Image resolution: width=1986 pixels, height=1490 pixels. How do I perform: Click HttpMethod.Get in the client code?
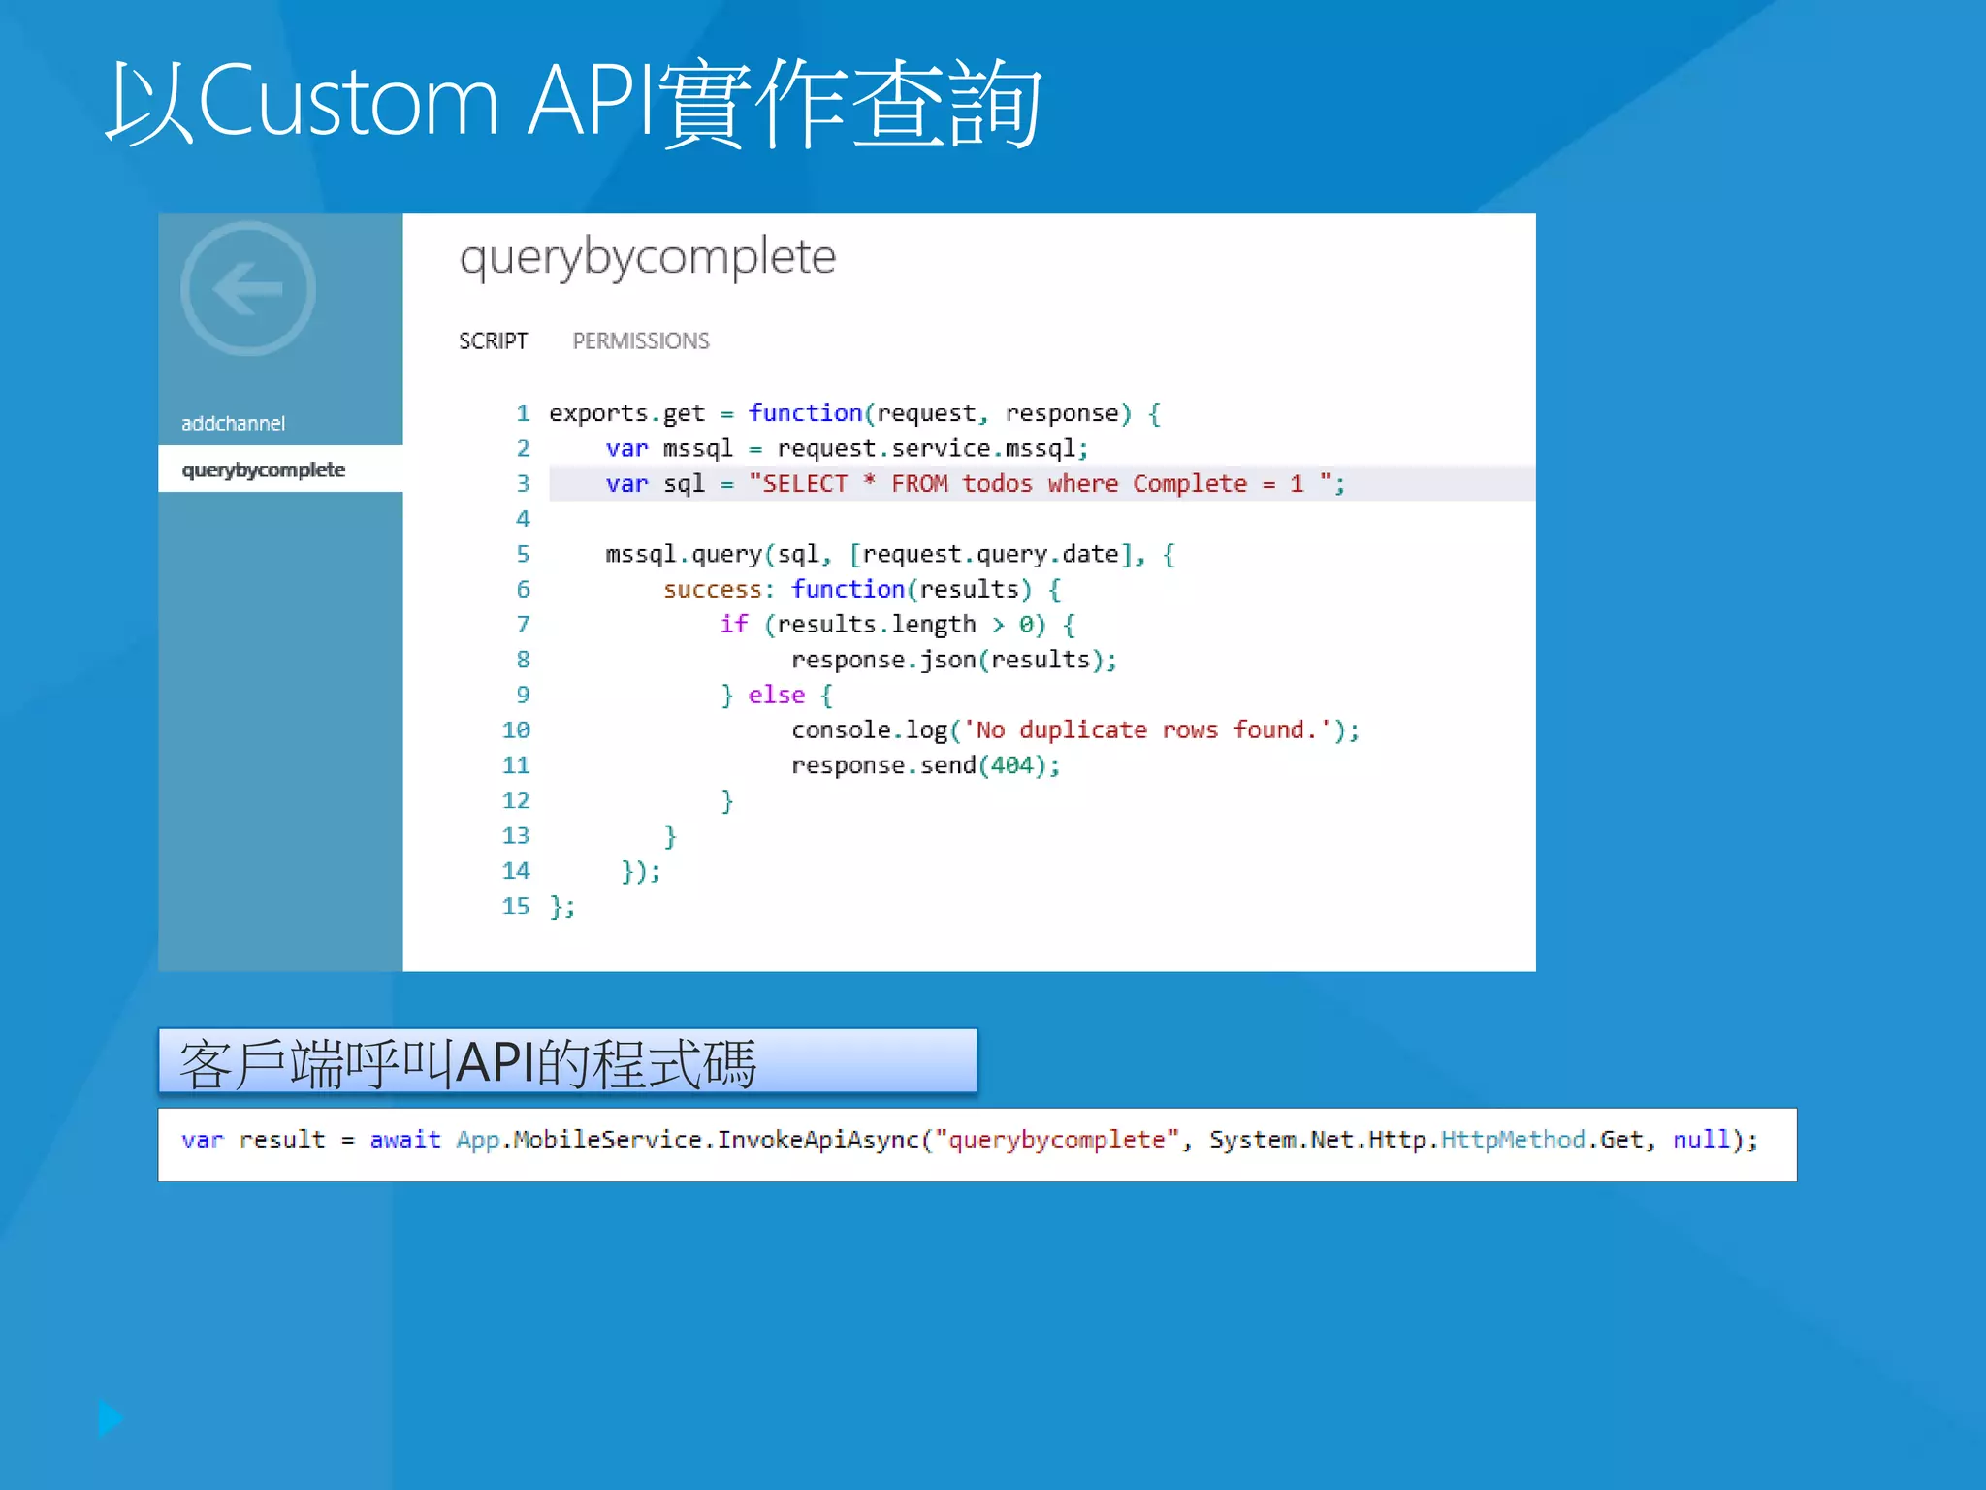click(x=1542, y=1139)
